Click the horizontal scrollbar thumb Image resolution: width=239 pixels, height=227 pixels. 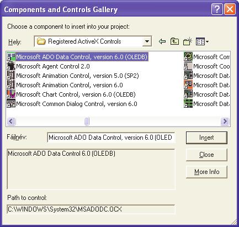pos(87,122)
